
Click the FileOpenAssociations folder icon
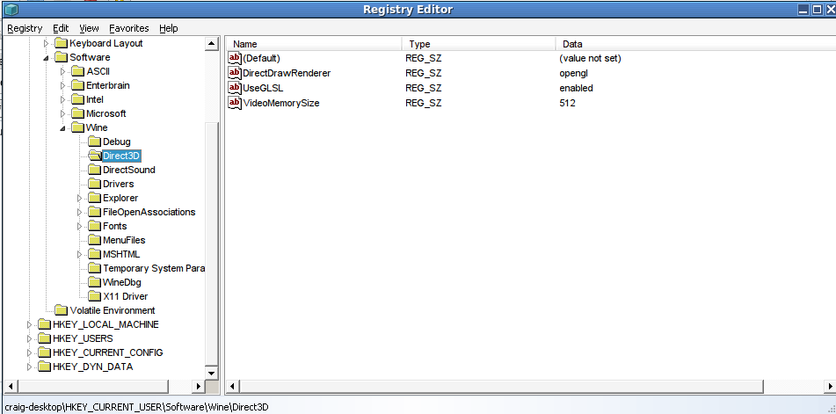point(94,212)
